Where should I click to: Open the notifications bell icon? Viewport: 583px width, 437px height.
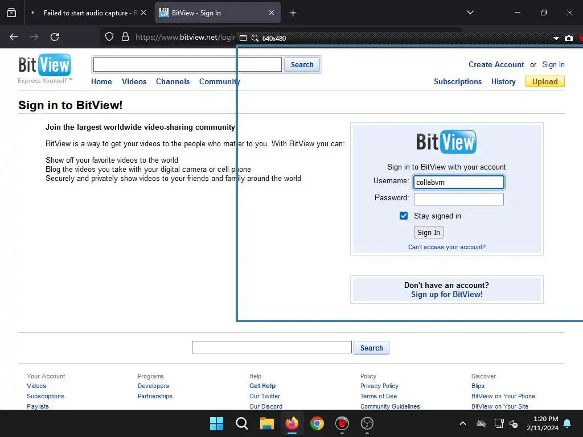pos(568,423)
